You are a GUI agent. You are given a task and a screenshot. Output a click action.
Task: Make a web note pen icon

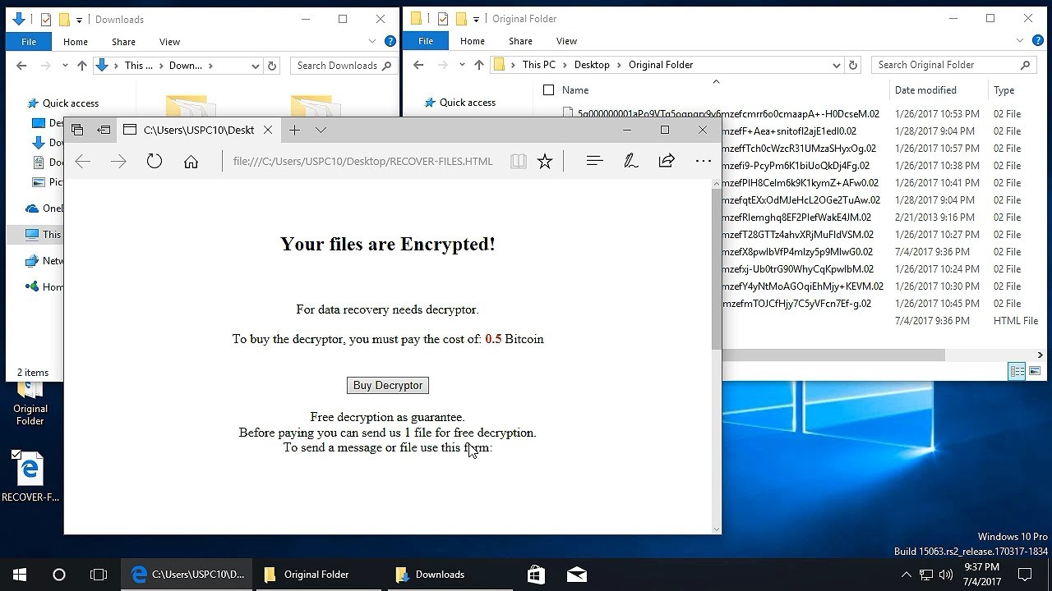(631, 162)
